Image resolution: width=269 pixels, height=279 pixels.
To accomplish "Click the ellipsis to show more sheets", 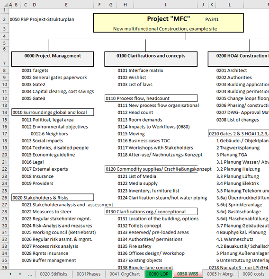I will [x=30, y=274].
